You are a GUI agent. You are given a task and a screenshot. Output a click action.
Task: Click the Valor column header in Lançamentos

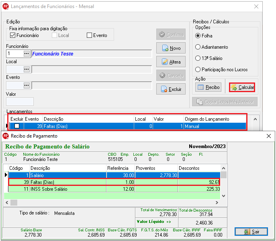tap(168, 119)
